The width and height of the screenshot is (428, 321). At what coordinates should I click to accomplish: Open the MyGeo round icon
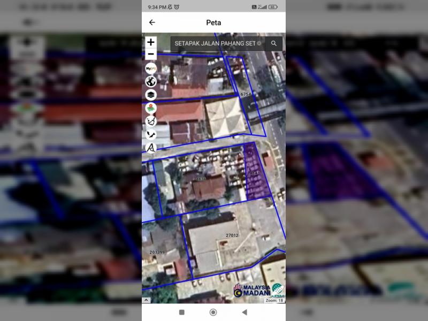[x=151, y=68]
